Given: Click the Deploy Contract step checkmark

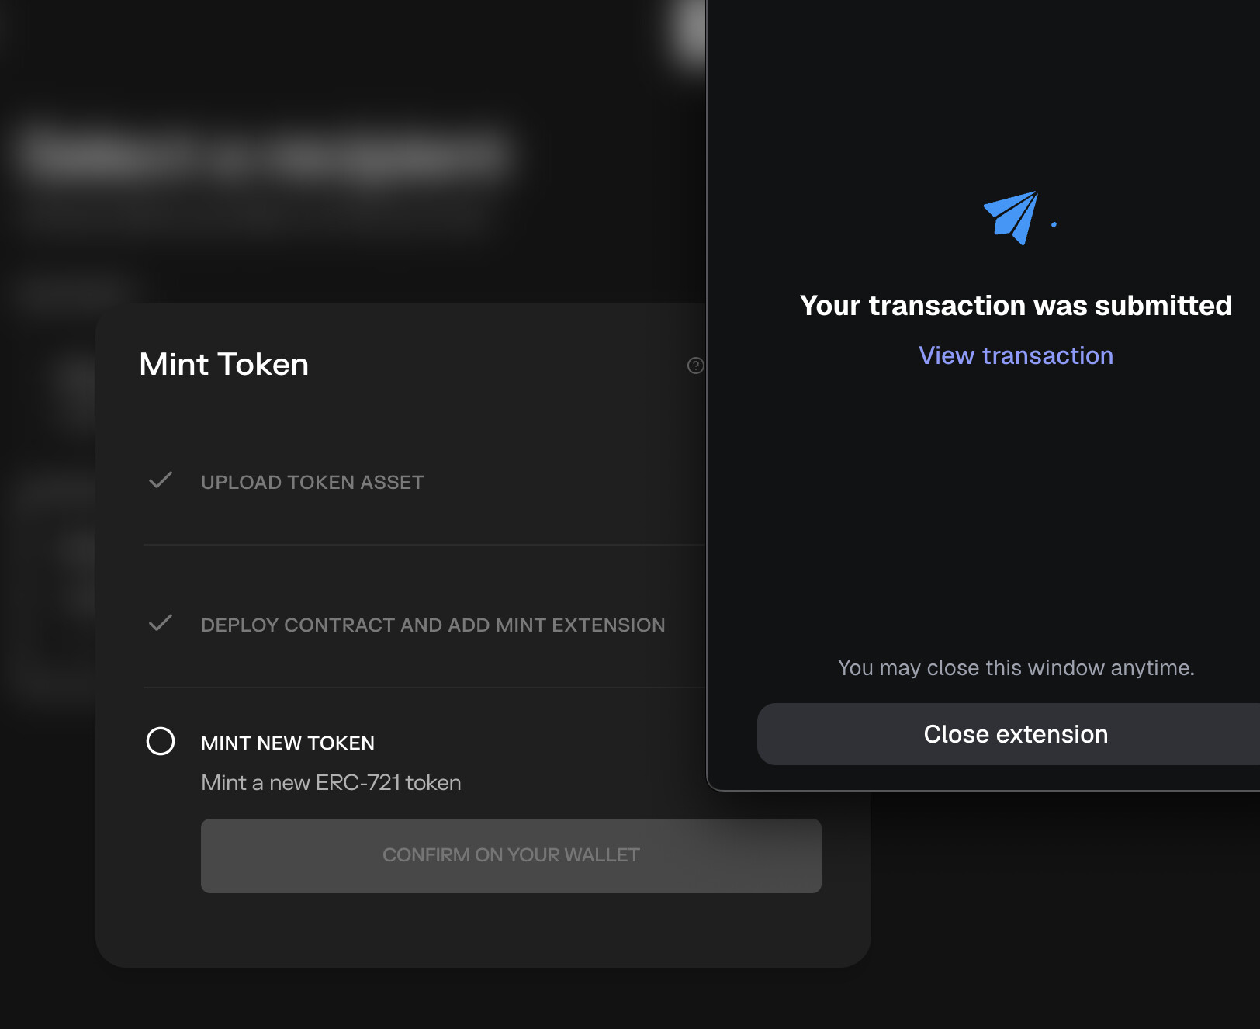Looking at the screenshot, I should (x=161, y=623).
